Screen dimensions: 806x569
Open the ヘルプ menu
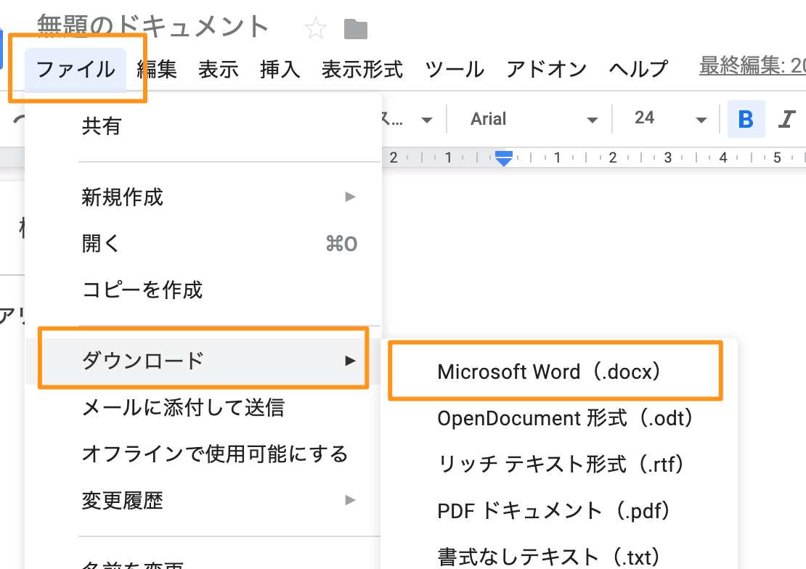(639, 70)
